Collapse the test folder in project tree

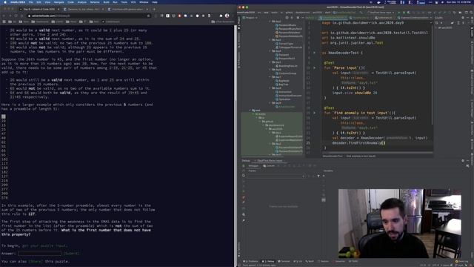click(x=250, y=111)
